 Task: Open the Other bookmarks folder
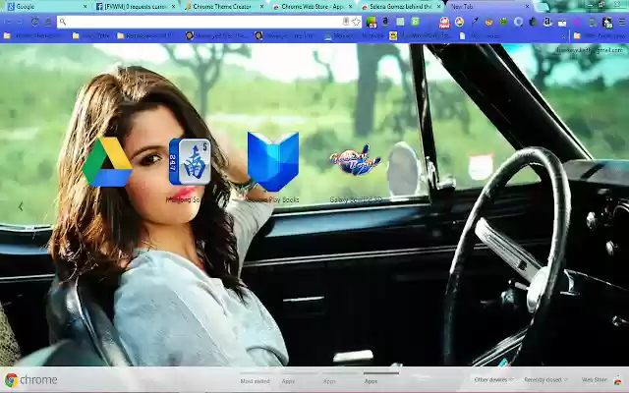pos(600,36)
